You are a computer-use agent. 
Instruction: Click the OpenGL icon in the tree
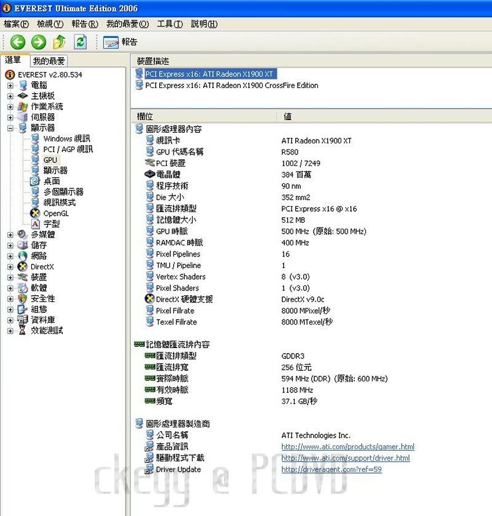tap(35, 213)
